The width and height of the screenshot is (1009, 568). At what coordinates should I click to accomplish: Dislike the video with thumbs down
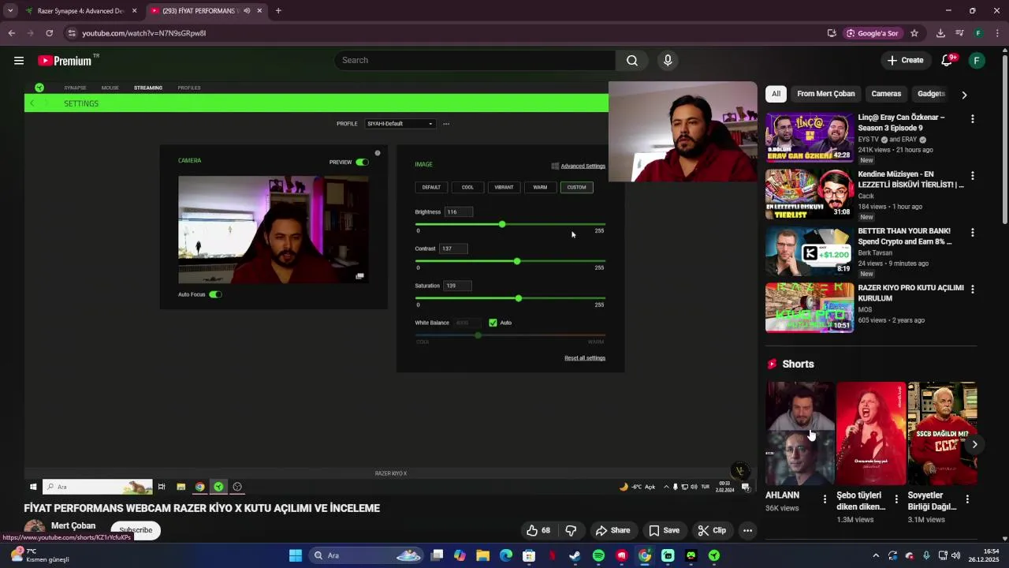[572, 531]
